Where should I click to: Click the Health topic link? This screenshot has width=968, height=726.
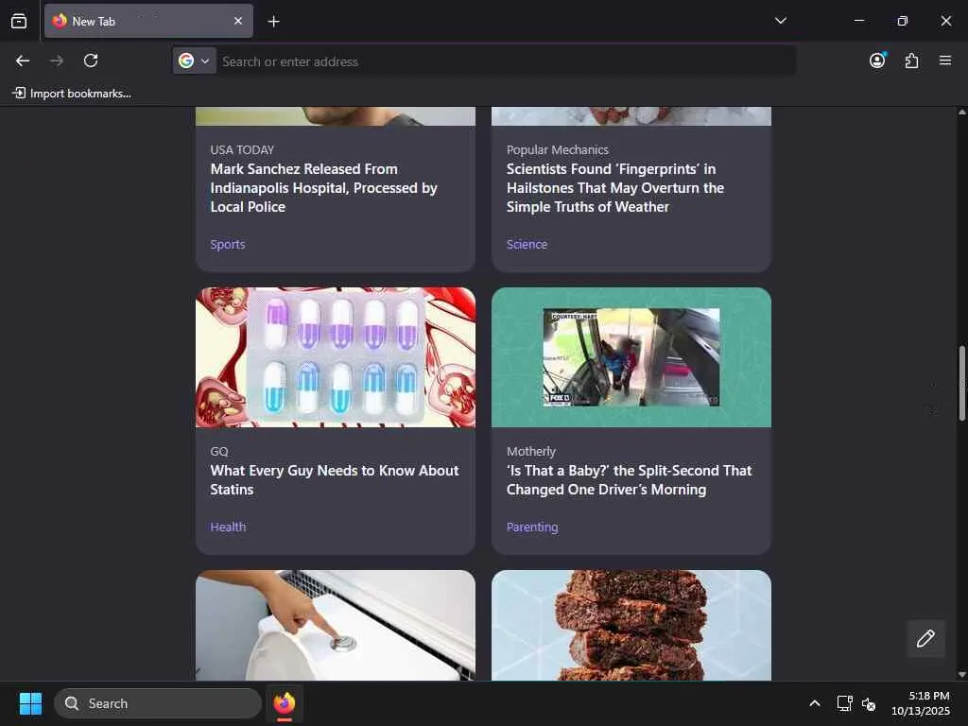click(x=228, y=527)
